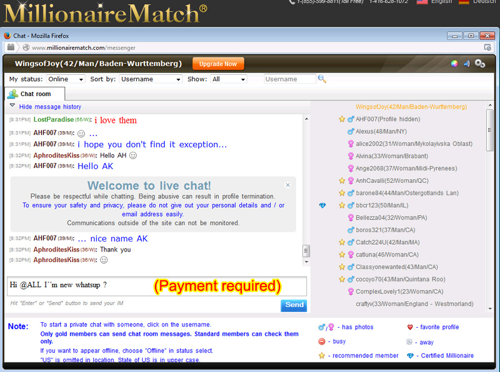Select user cocoyo70 from member list
The width and height of the screenshot is (500, 372).
click(401, 280)
